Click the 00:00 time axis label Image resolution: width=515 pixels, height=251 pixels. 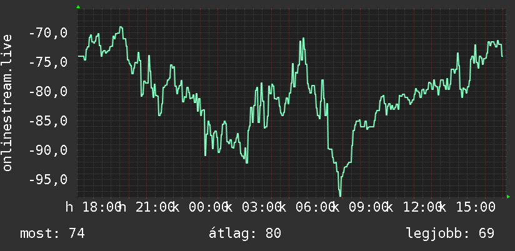point(207,207)
